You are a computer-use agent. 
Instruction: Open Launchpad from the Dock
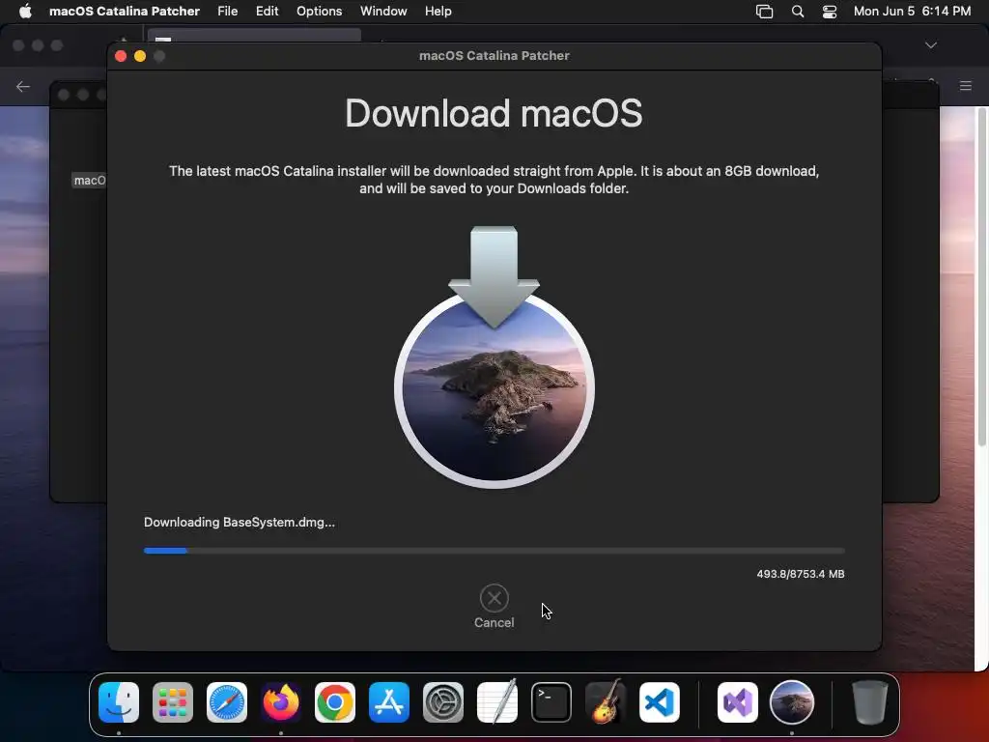tap(173, 702)
